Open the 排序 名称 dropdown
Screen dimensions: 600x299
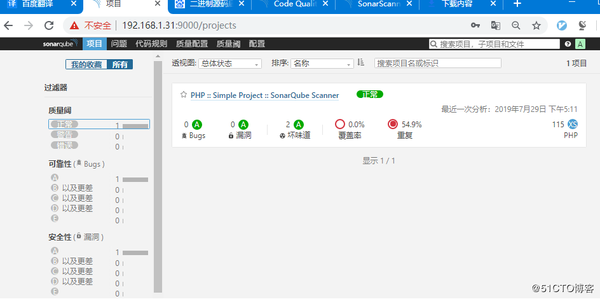tap(322, 64)
